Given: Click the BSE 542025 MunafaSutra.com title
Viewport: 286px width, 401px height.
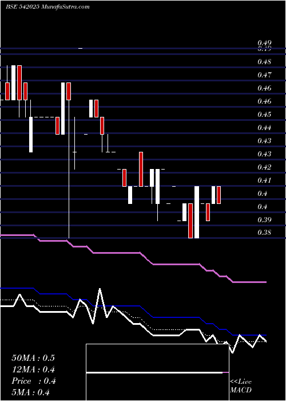Looking at the screenshot, I should click(x=47, y=7).
